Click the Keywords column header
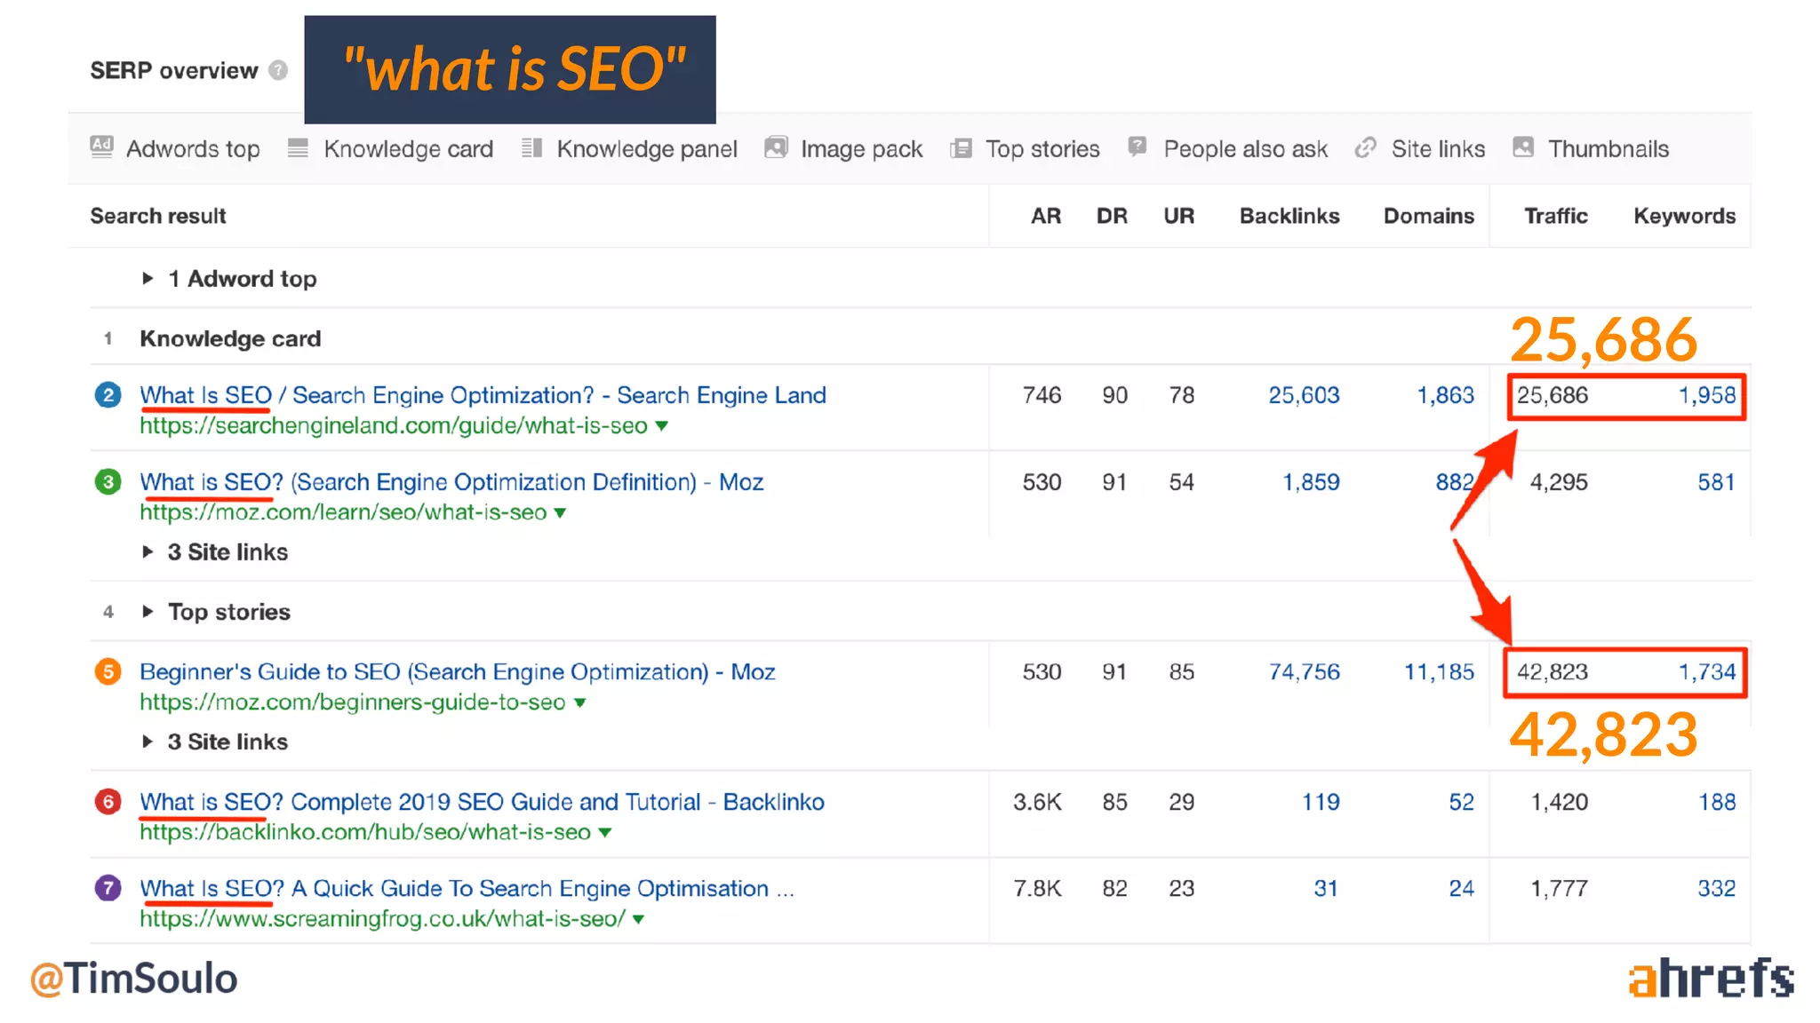 click(x=1684, y=216)
